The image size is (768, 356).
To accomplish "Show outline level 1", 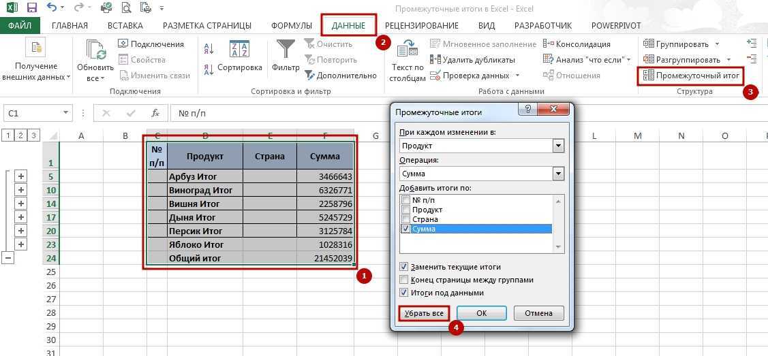I will coord(9,135).
